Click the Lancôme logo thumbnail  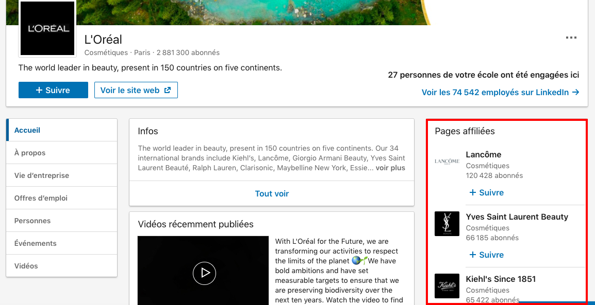point(447,162)
